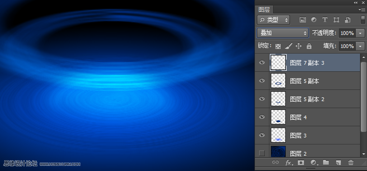Lock image pixels brush icon
Viewport: 367px width, 171px height.
tap(289, 46)
